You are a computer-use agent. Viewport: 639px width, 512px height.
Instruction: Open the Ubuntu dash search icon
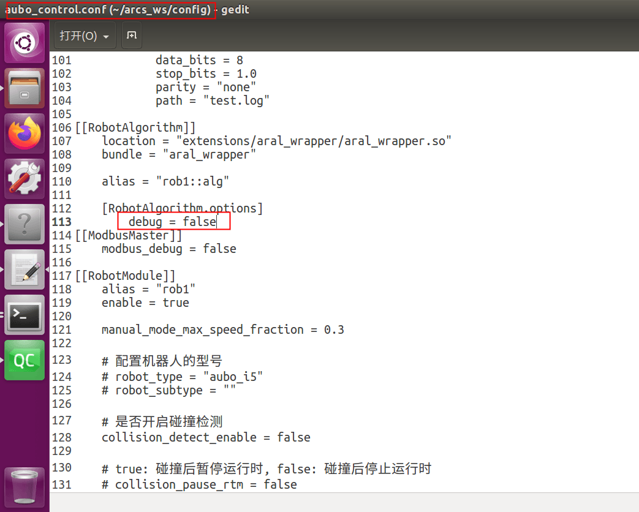pyautogui.click(x=25, y=43)
